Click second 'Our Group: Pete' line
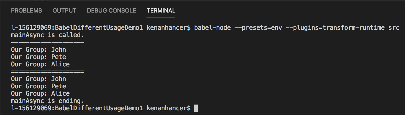The height and width of the screenshot is (115, 405). [38, 86]
